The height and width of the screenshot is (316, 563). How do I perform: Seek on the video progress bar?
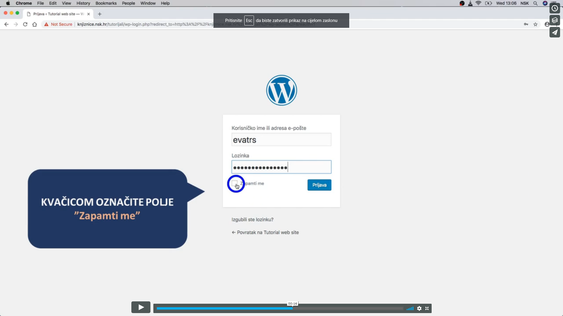[x=280, y=308]
